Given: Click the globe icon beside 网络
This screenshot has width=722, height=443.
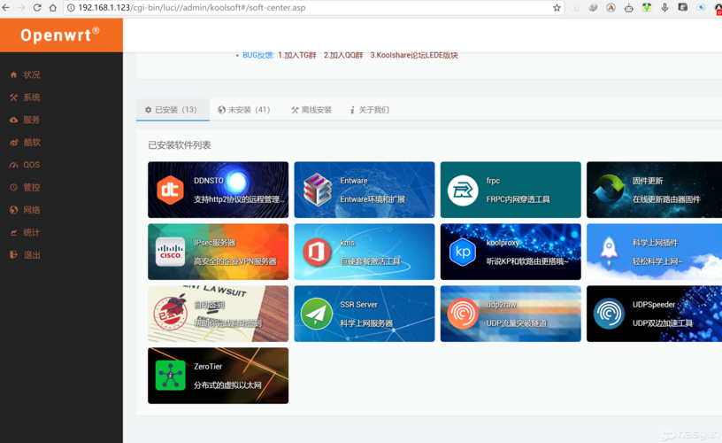Looking at the screenshot, I should [13, 210].
